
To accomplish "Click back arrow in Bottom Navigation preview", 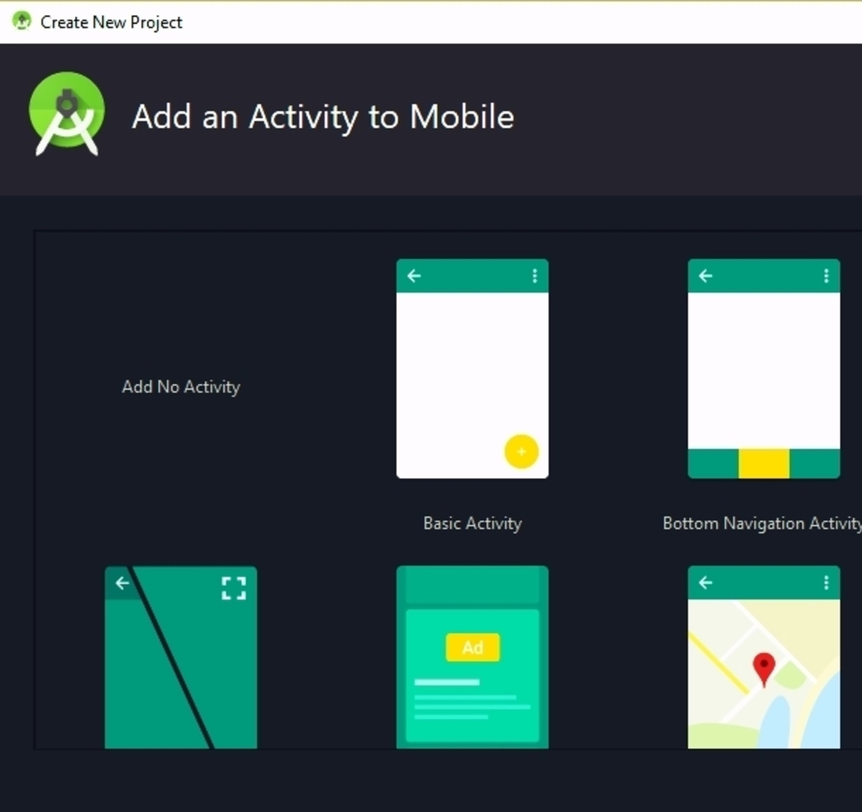I will 705,276.
